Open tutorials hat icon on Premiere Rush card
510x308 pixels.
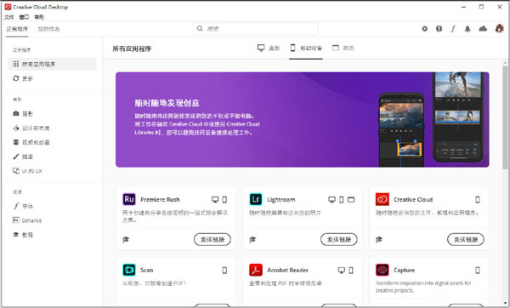click(x=126, y=240)
